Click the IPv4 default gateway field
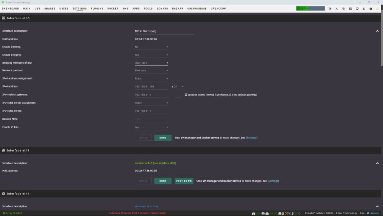Viewport: 383px width, 216px height. [151, 95]
